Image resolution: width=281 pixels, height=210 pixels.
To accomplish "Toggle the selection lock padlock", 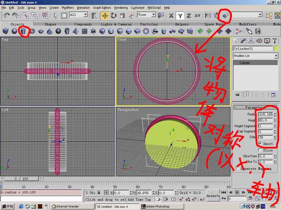I will tap(99, 192).
